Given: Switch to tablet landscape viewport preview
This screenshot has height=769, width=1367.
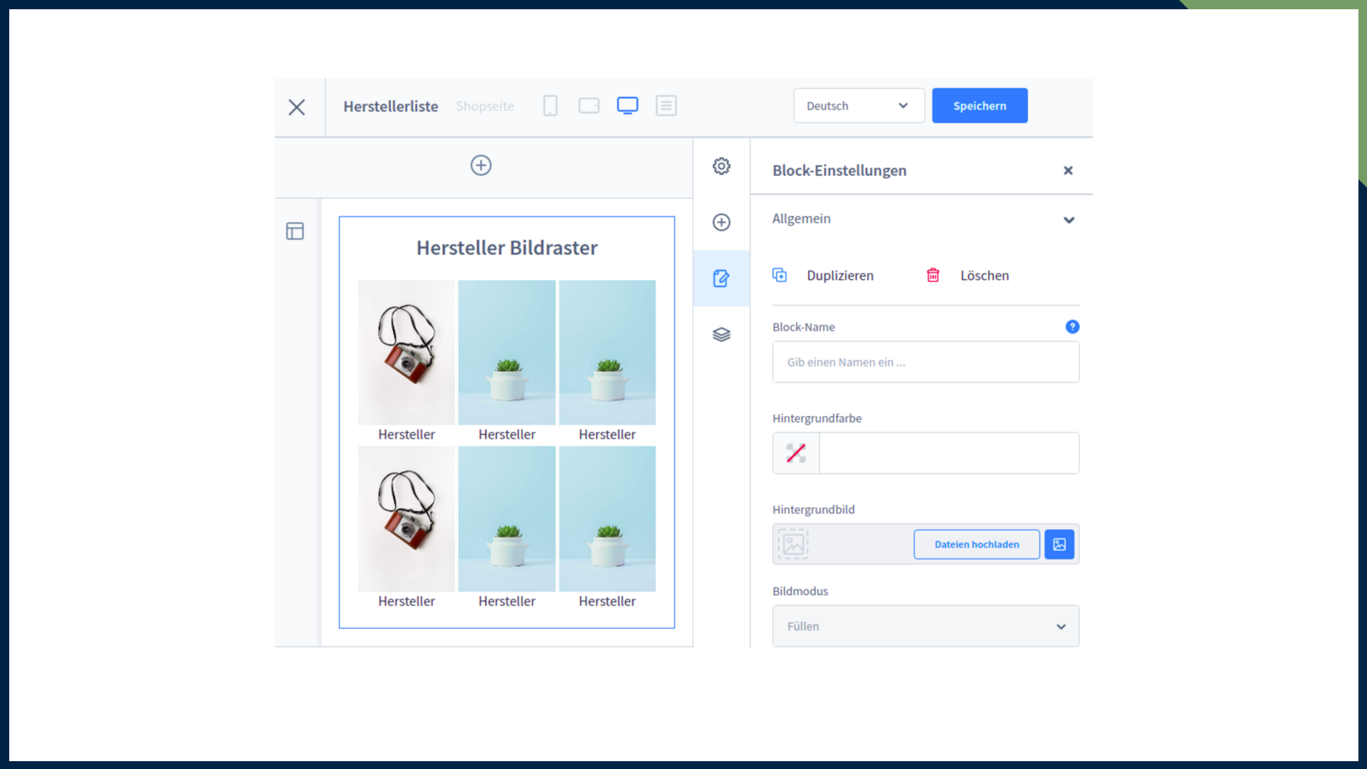Looking at the screenshot, I should [x=589, y=106].
